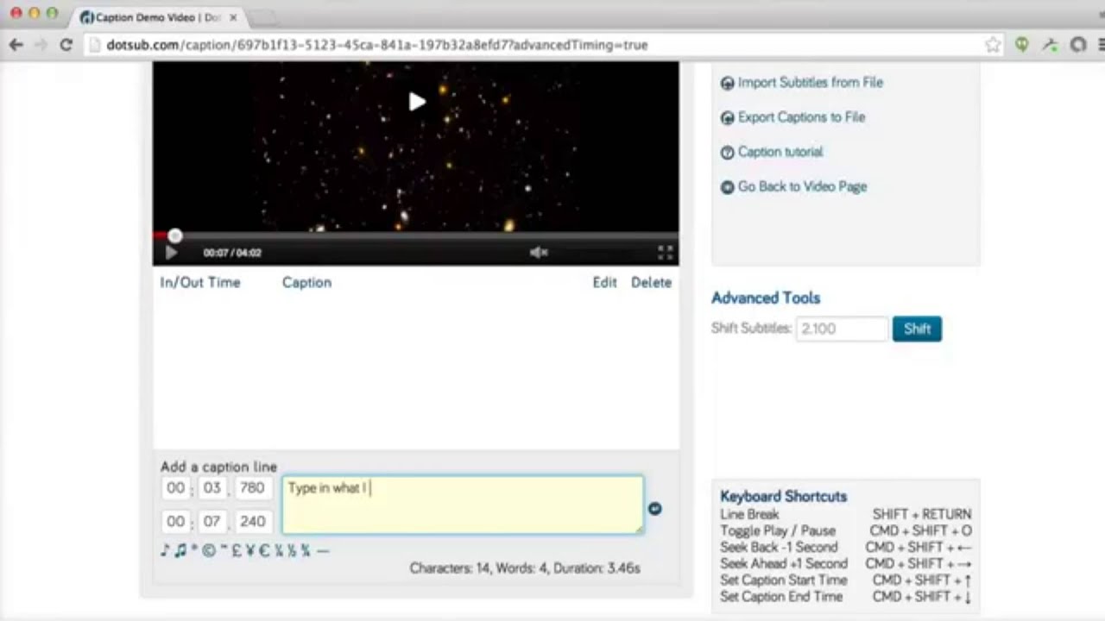Click inside the yellow caption text area
Screen dimensions: 1105x621
tap(463, 505)
